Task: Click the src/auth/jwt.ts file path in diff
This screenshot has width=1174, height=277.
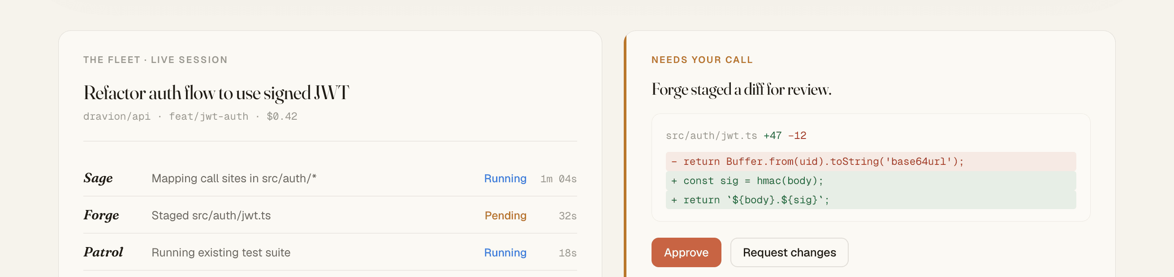Action: coord(711,136)
